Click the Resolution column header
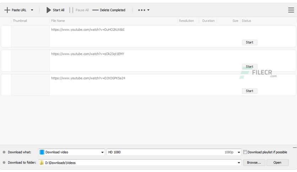Screen dimensions: 297x172 (187, 21)
